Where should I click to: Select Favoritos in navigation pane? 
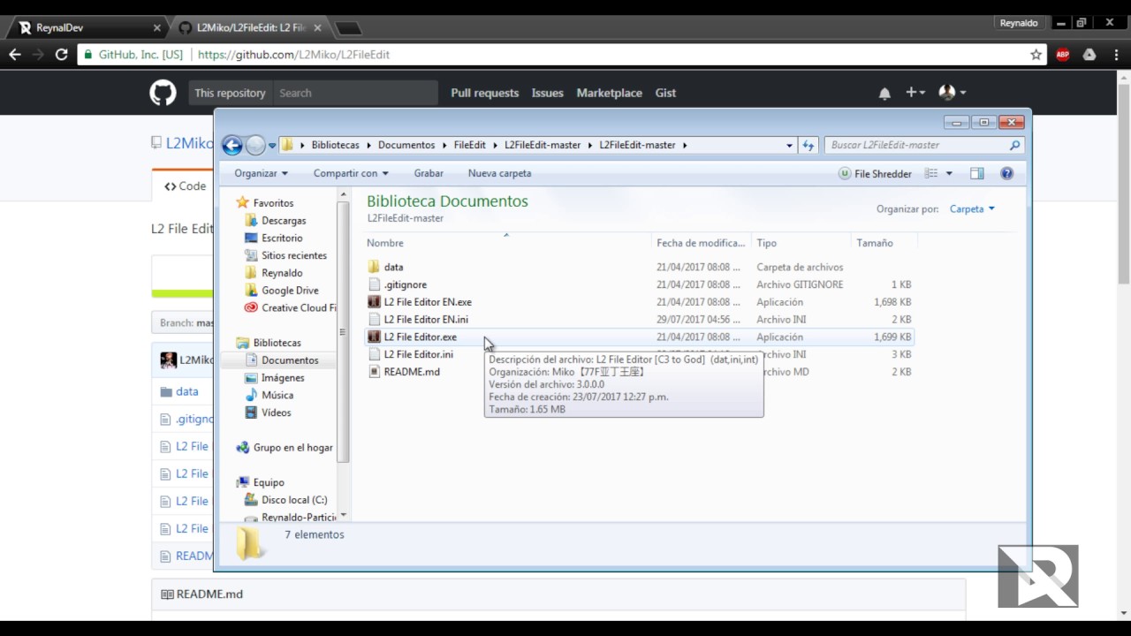click(273, 203)
